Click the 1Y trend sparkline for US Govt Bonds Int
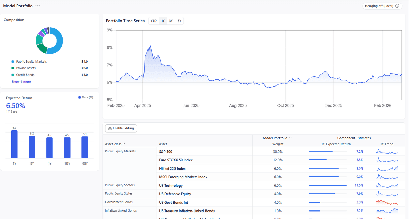 point(387,202)
